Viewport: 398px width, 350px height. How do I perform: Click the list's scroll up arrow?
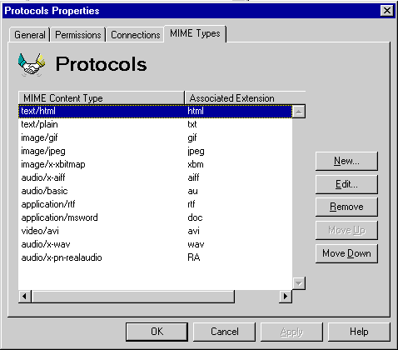click(x=299, y=112)
